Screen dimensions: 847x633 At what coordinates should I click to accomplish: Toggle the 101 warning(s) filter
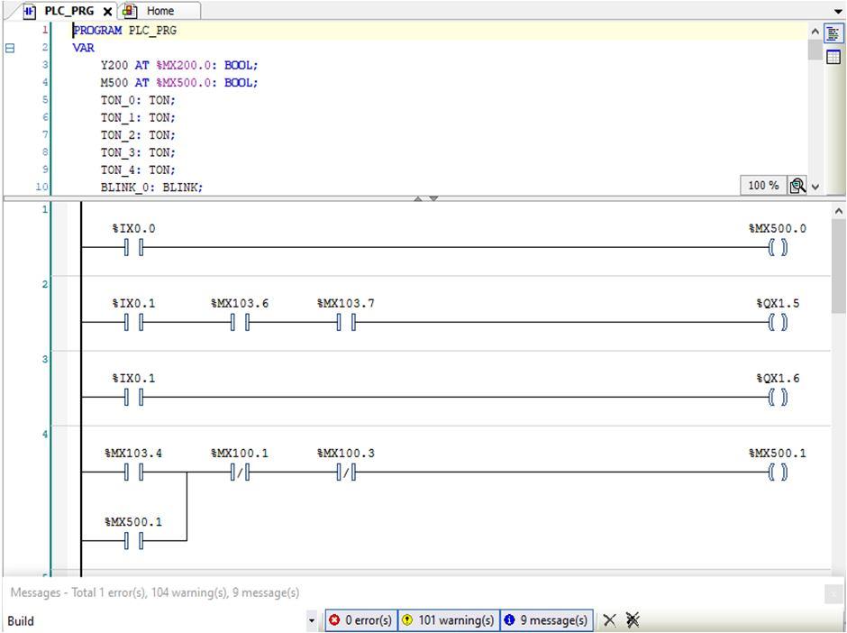449,620
